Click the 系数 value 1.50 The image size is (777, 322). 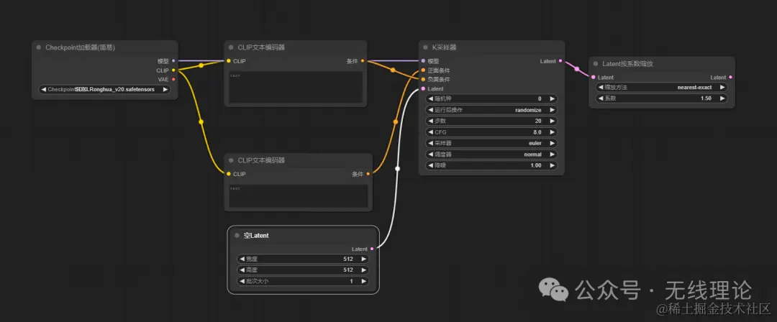(x=706, y=98)
